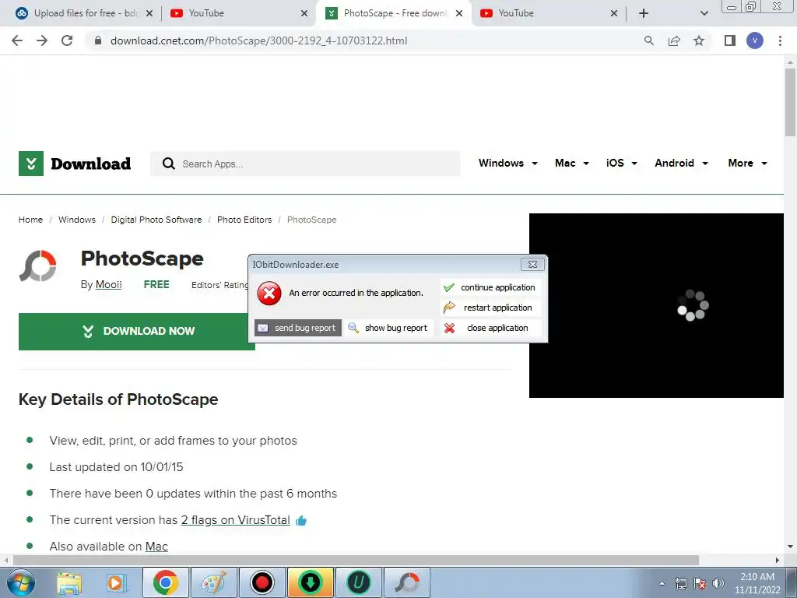This screenshot has height=598, width=797.
Task: Click the Search Apps field
Action: point(305,164)
